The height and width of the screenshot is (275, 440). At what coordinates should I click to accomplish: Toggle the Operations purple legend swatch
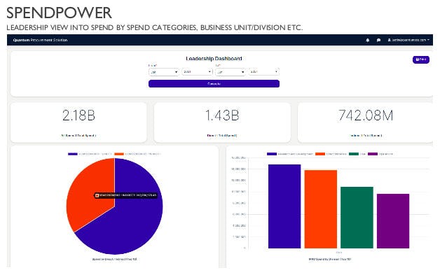(373, 154)
